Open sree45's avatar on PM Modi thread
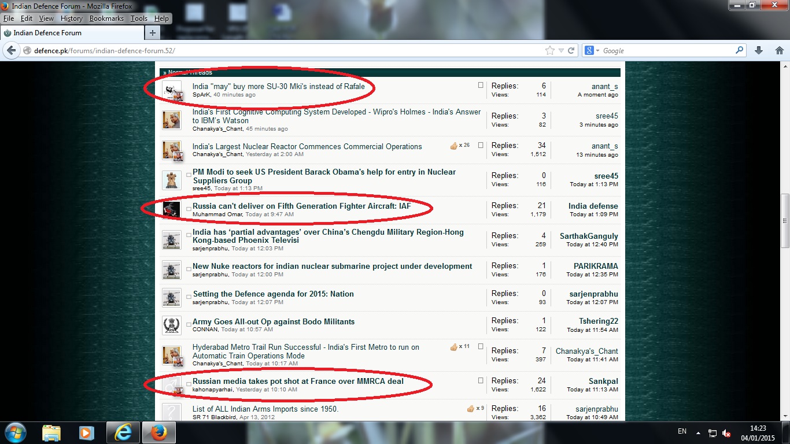790x444 pixels. (x=172, y=180)
